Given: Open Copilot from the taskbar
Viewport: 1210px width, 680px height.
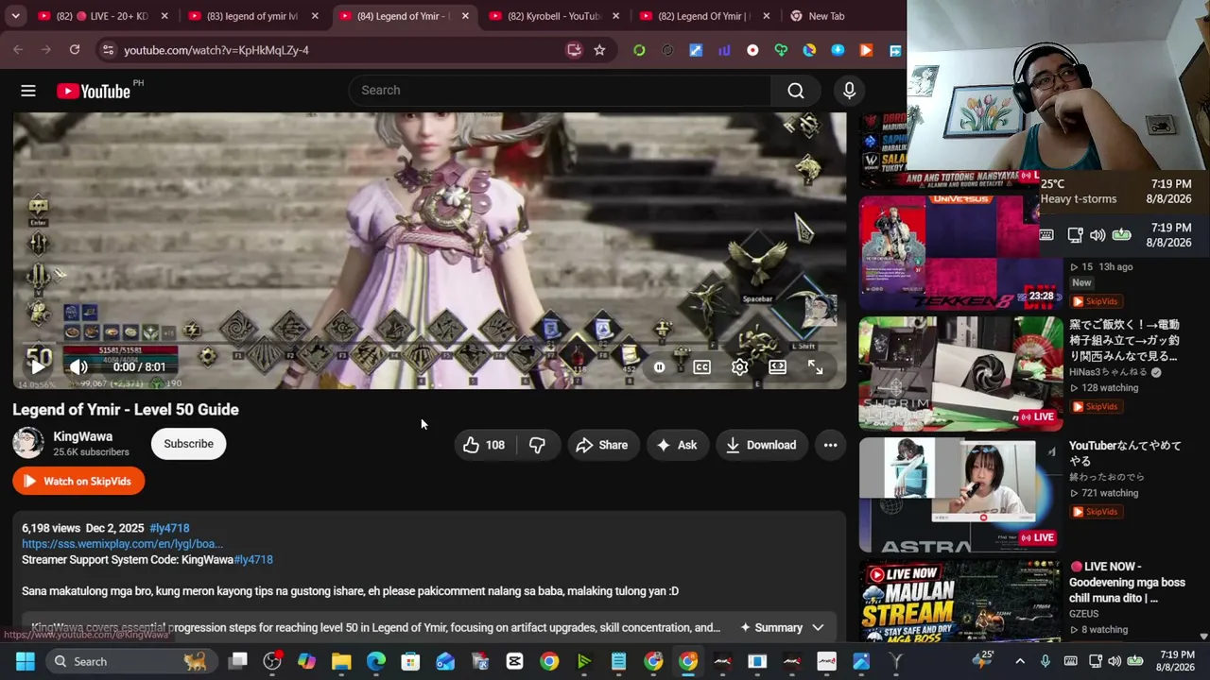Looking at the screenshot, I should [306, 661].
